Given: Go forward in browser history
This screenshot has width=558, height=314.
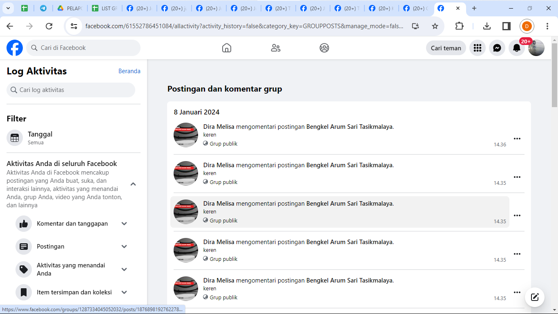Looking at the screenshot, I should pyautogui.click(x=29, y=26).
